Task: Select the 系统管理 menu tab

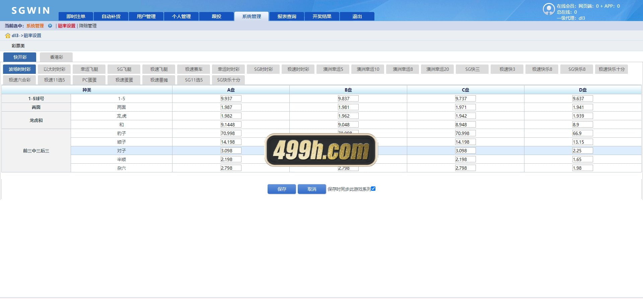Action: pos(252,16)
